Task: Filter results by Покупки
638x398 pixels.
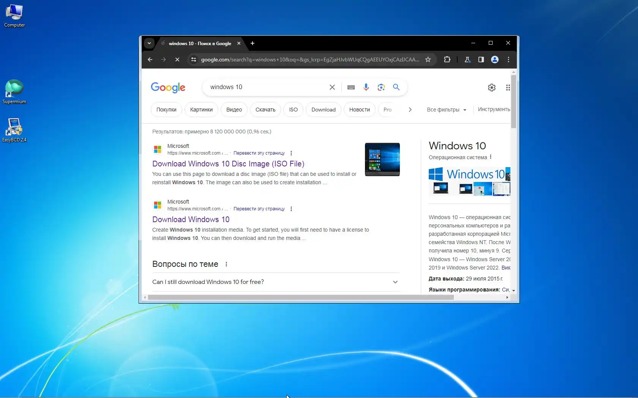Action: [166, 110]
